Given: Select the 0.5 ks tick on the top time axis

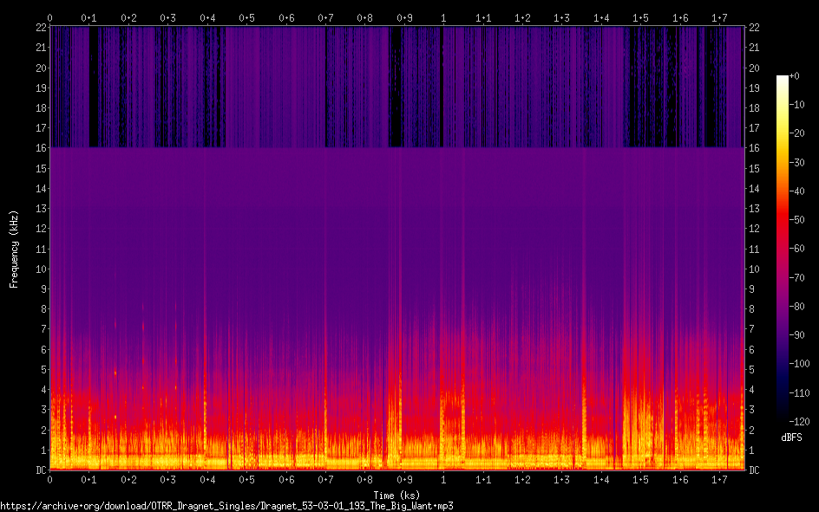Looking at the screenshot, I should (247, 17).
